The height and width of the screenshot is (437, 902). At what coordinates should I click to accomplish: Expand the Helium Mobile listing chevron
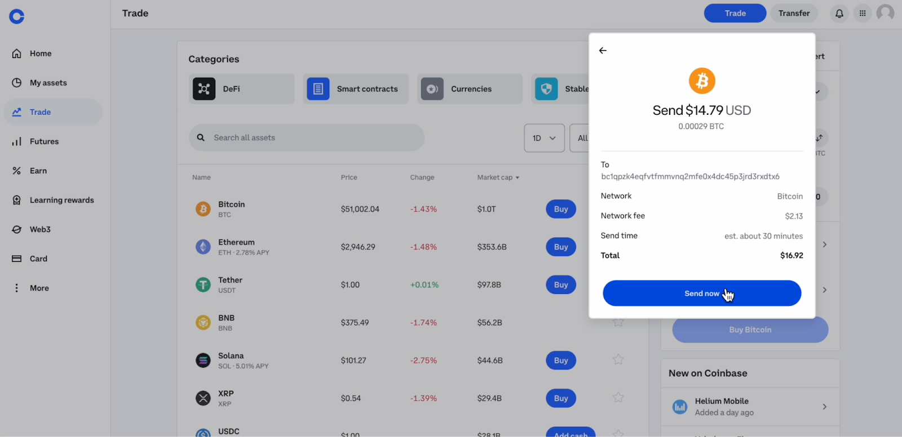click(824, 407)
